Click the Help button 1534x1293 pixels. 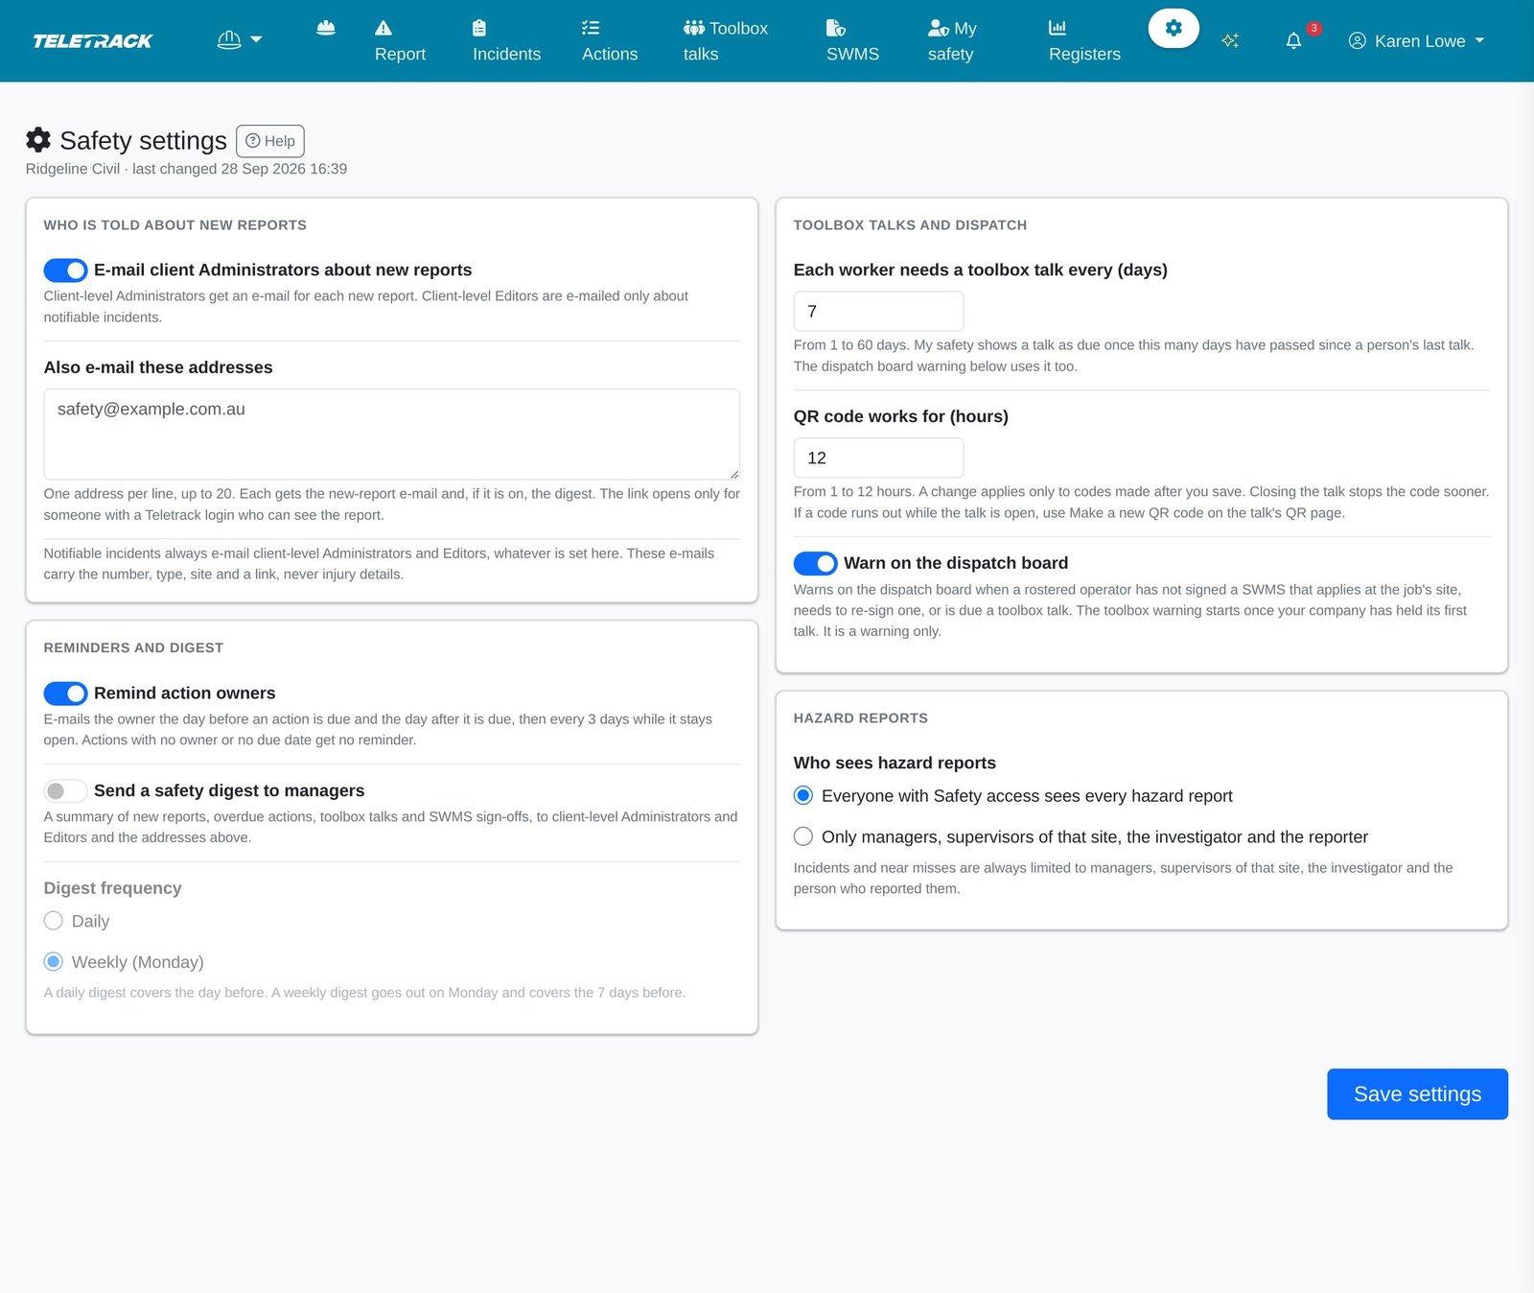270,141
